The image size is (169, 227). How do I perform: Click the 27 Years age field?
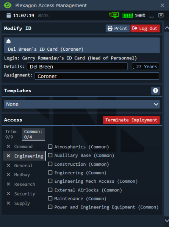(x=146, y=67)
